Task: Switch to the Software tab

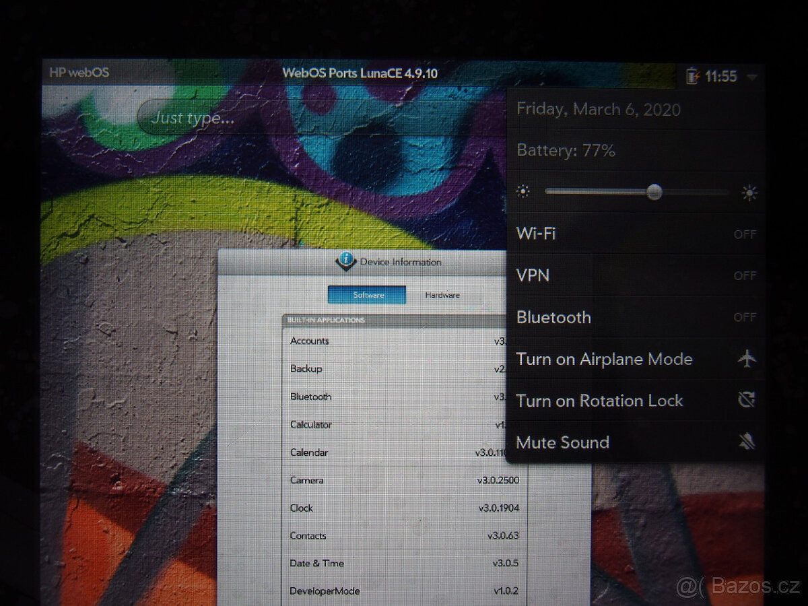Action: tap(367, 295)
